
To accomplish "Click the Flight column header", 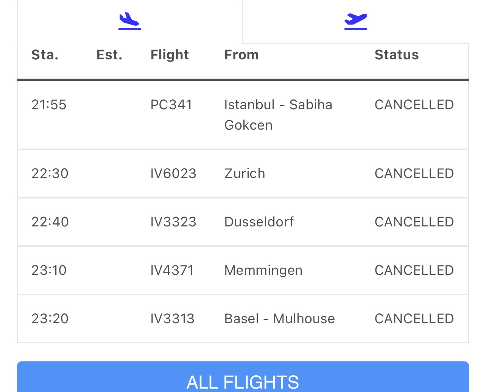I will pos(170,55).
